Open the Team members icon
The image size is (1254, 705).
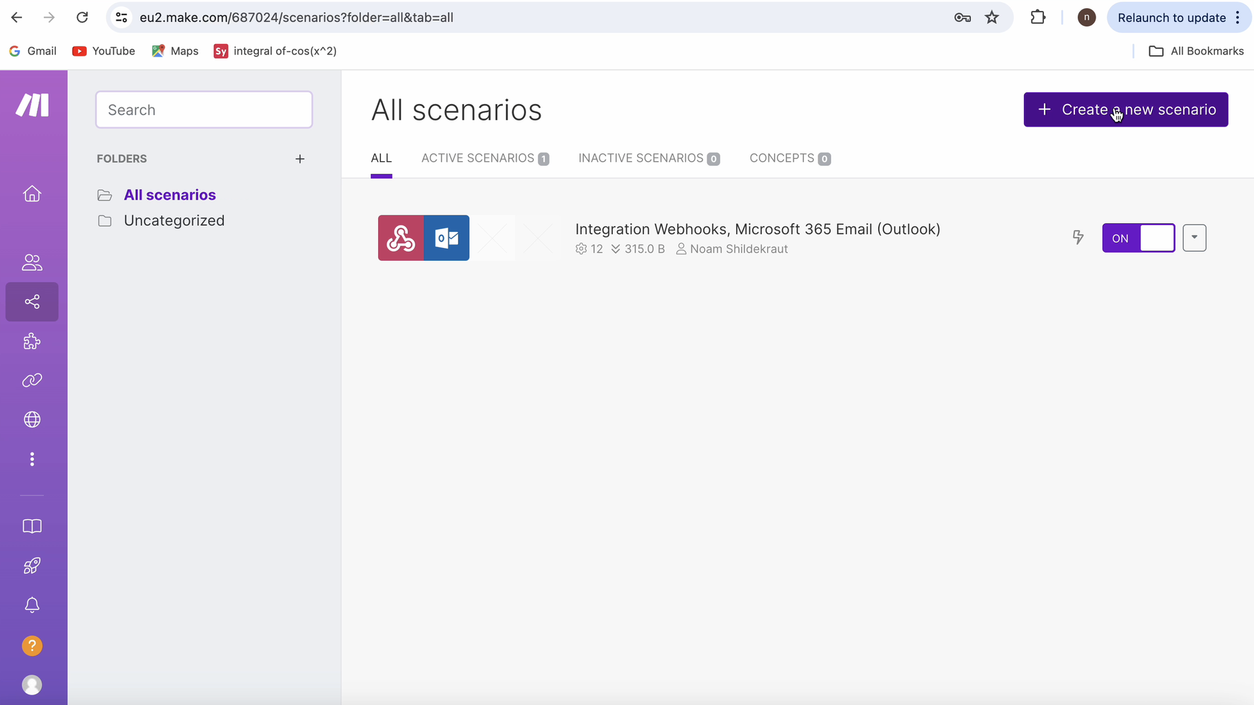32,262
